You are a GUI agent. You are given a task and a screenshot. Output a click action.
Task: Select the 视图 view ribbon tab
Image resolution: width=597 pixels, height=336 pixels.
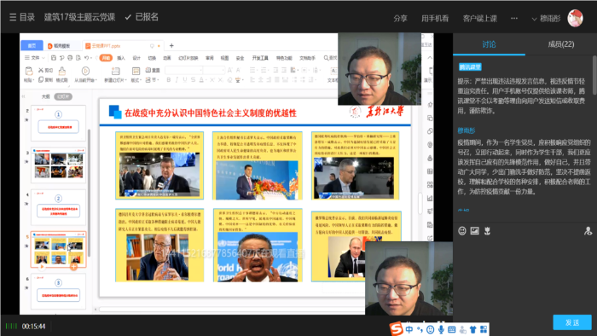[224, 58]
